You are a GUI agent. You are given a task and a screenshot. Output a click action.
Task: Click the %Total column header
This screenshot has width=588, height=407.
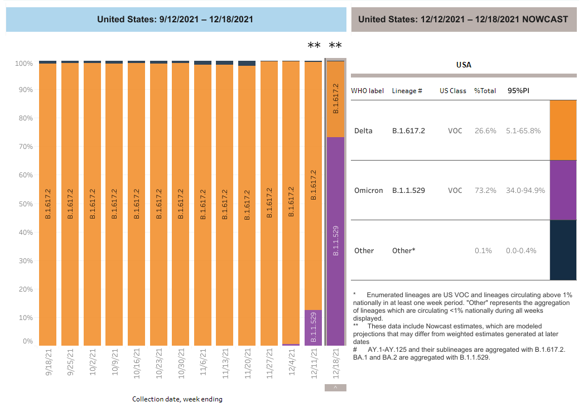tap(485, 90)
